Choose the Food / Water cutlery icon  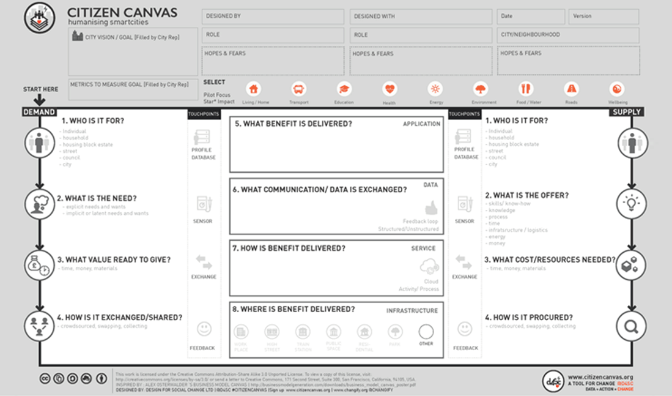pos(526,89)
